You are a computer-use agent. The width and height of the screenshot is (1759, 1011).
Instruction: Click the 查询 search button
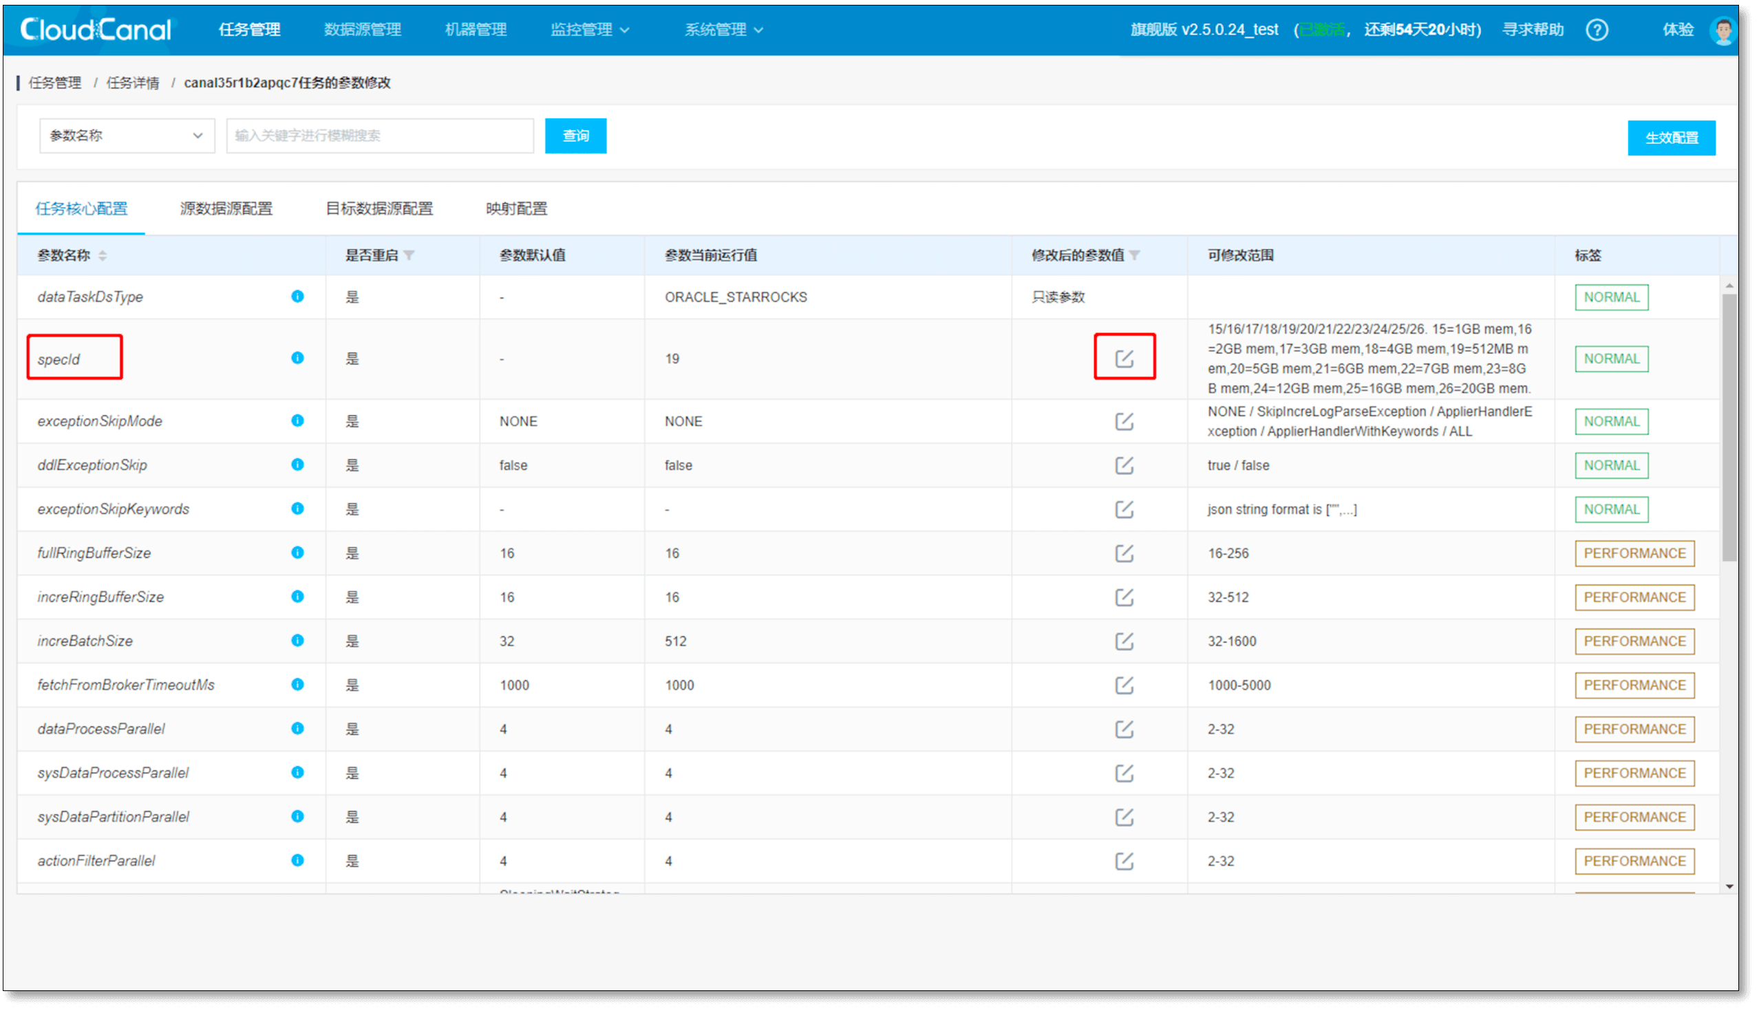pos(575,136)
